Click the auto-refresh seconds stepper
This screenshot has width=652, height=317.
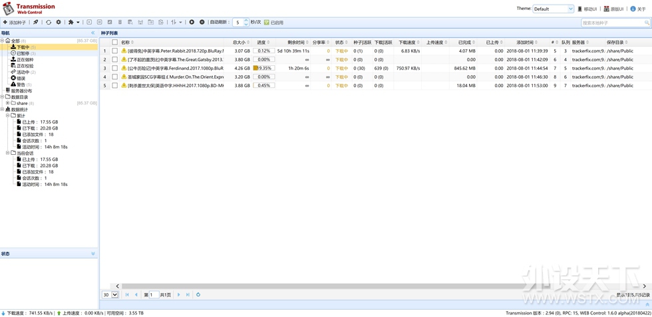click(245, 22)
